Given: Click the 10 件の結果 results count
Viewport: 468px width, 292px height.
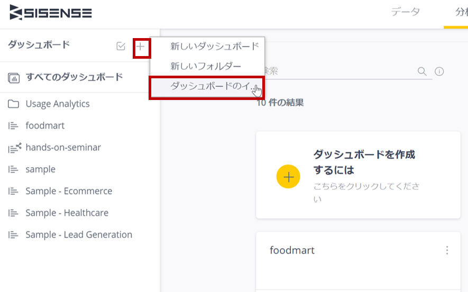Looking at the screenshot, I should click(280, 103).
